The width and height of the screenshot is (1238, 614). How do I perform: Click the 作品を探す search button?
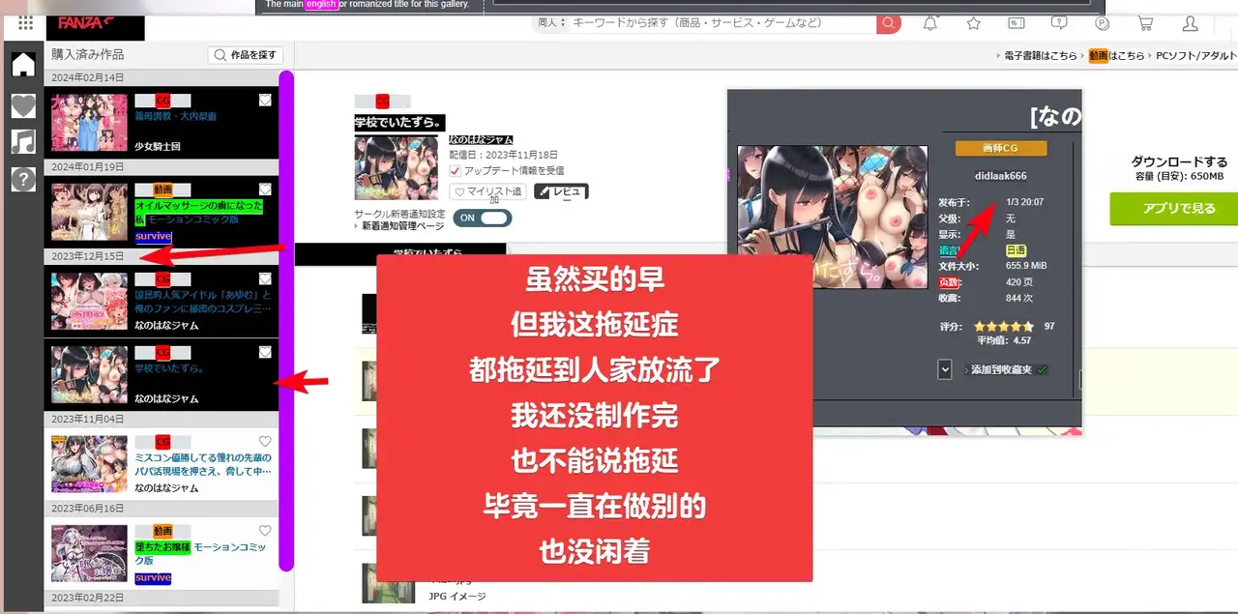[246, 55]
